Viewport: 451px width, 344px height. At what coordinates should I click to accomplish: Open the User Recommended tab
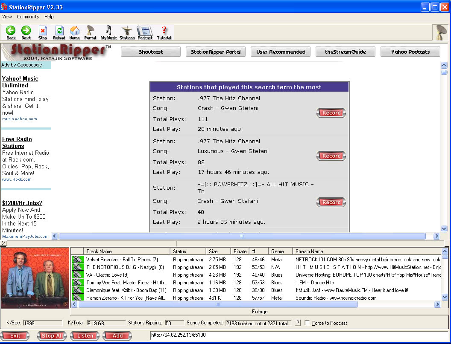click(281, 52)
